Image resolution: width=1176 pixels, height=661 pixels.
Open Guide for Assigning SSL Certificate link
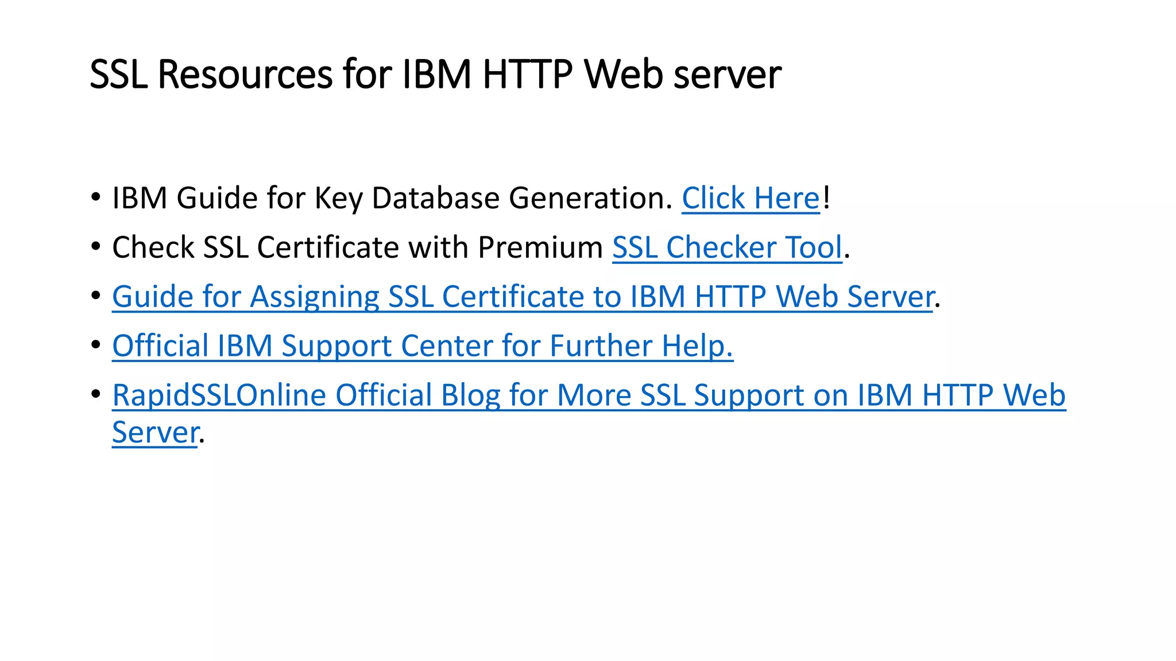point(523,297)
